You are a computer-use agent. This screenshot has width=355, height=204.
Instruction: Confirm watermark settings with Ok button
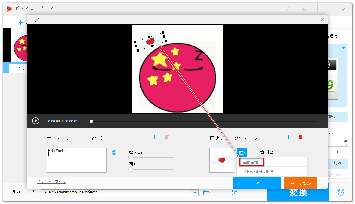(257, 183)
